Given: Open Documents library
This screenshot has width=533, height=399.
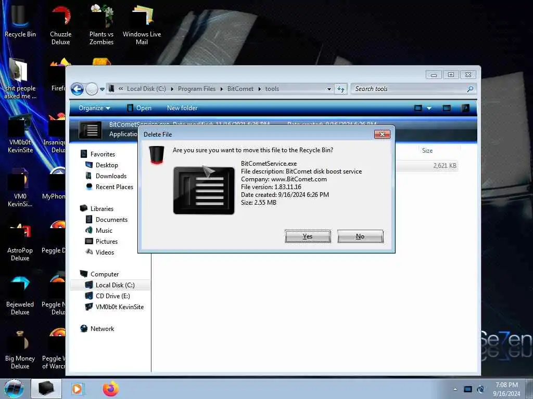Looking at the screenshot, I should click(x=111, y=220).
